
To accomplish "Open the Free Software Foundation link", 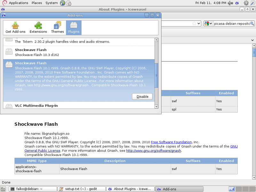I will (171, 142).
